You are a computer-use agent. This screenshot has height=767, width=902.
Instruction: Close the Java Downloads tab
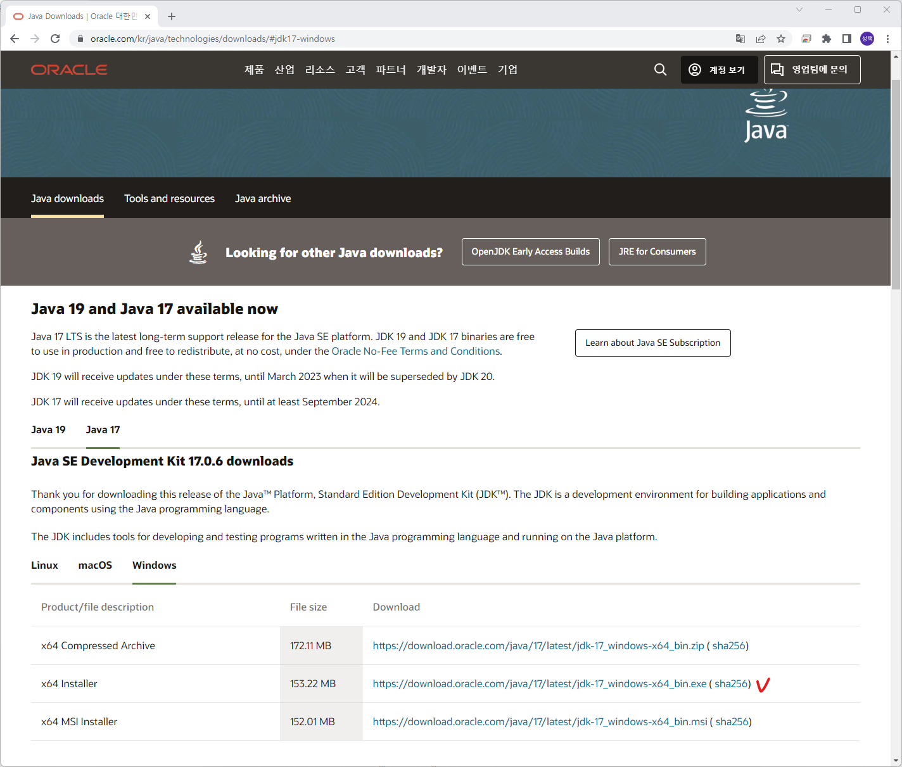[148, 16]
